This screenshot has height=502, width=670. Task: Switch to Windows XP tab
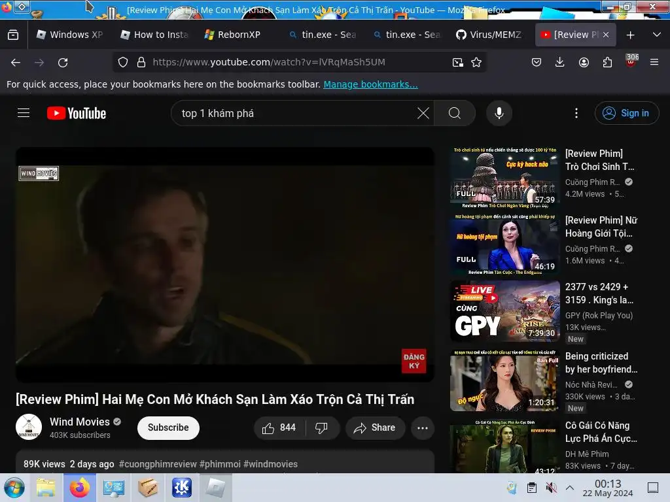click(70, 35)
